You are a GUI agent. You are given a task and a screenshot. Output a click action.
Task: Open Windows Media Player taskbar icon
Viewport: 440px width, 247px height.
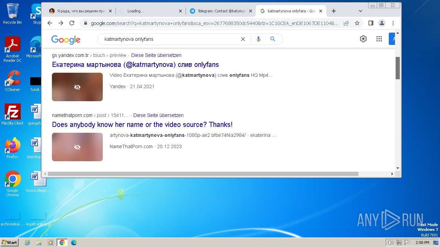[x=51, y=243]
